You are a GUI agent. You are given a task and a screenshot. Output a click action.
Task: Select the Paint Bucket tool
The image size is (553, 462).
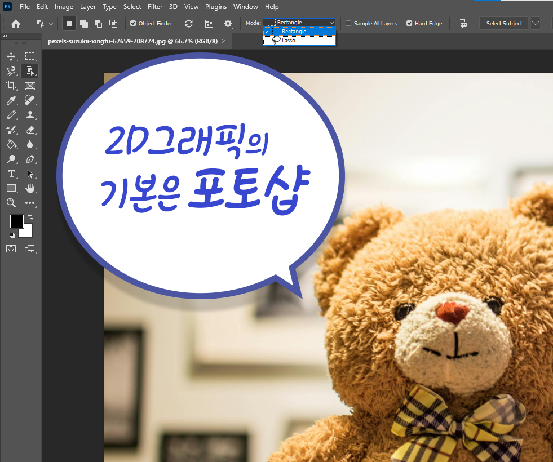[x=11, y=144]
